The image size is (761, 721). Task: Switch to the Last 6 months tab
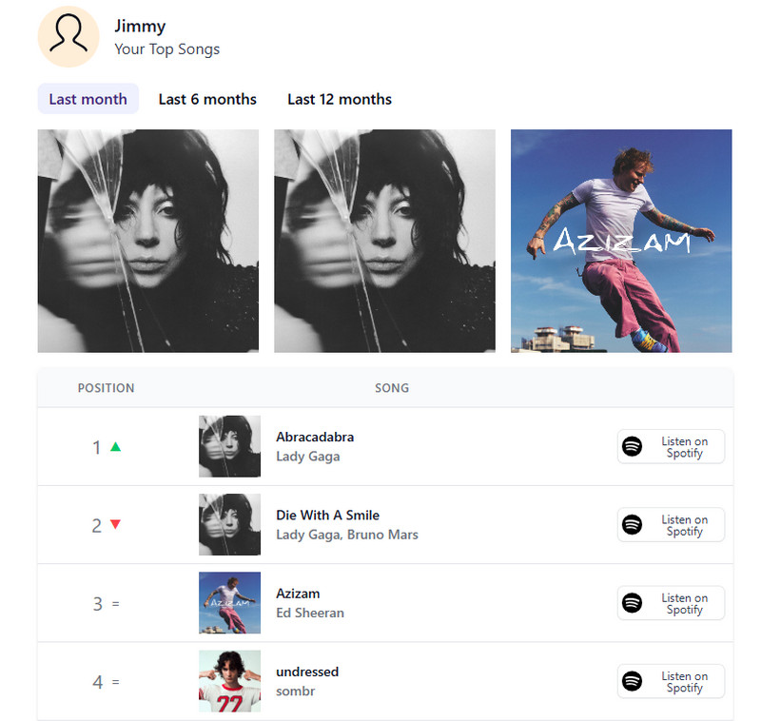(x=207, y=99)
